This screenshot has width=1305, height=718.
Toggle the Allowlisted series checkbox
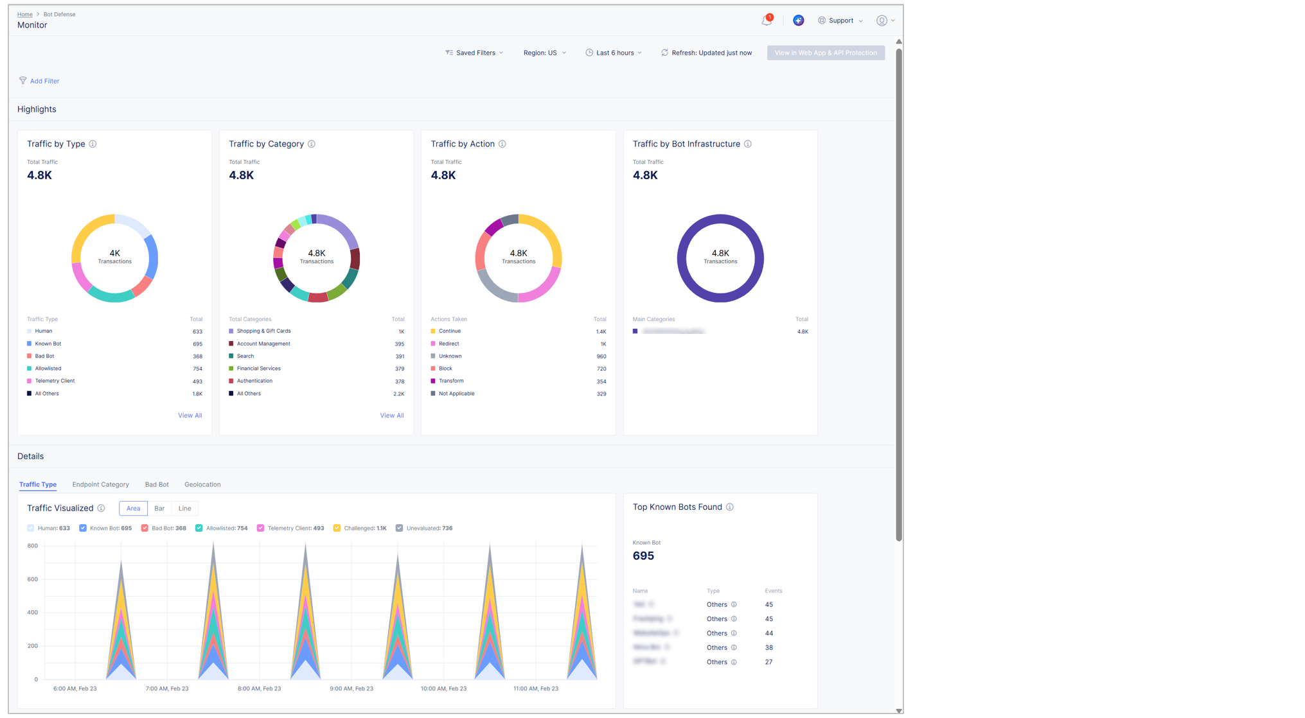199,528
